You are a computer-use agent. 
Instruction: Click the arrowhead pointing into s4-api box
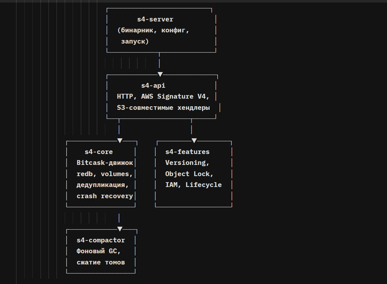coord(160,74)
